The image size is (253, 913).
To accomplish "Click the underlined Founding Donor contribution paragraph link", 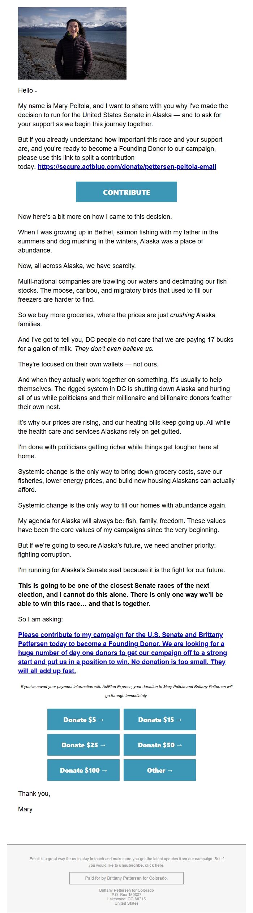I will tap(122, 653).
